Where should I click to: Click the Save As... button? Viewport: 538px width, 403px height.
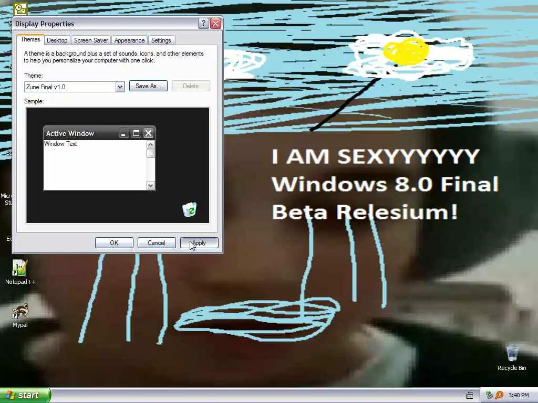(x=148, y=86)
